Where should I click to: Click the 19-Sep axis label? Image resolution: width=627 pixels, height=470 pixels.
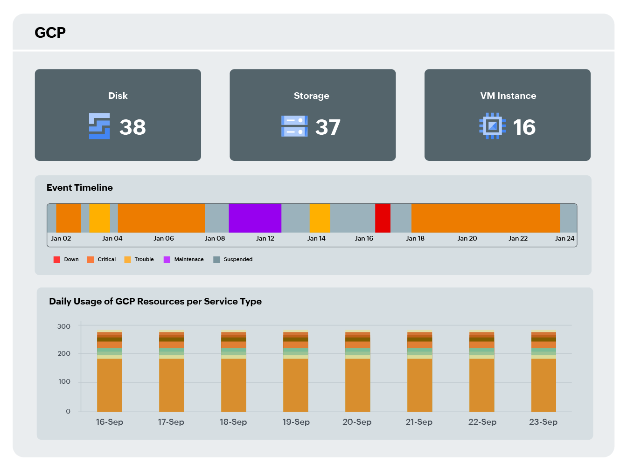point(296,422)
